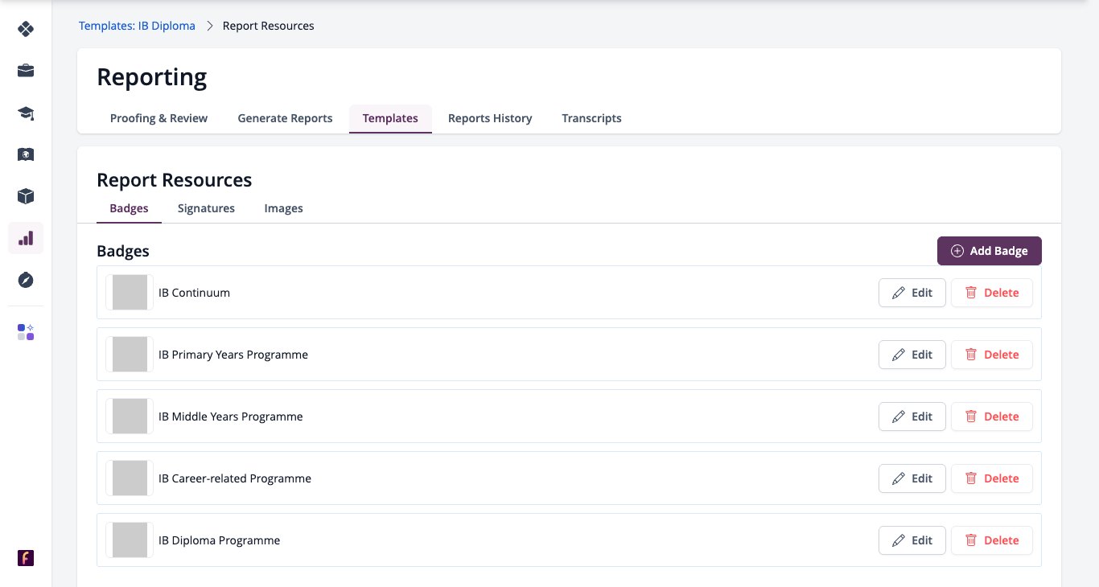Click the diamond logo icon in sidebar

[26, 29]
